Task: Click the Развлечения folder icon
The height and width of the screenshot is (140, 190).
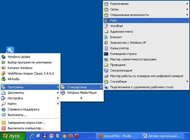Action: pyautogui.click(x=106, y=4)
